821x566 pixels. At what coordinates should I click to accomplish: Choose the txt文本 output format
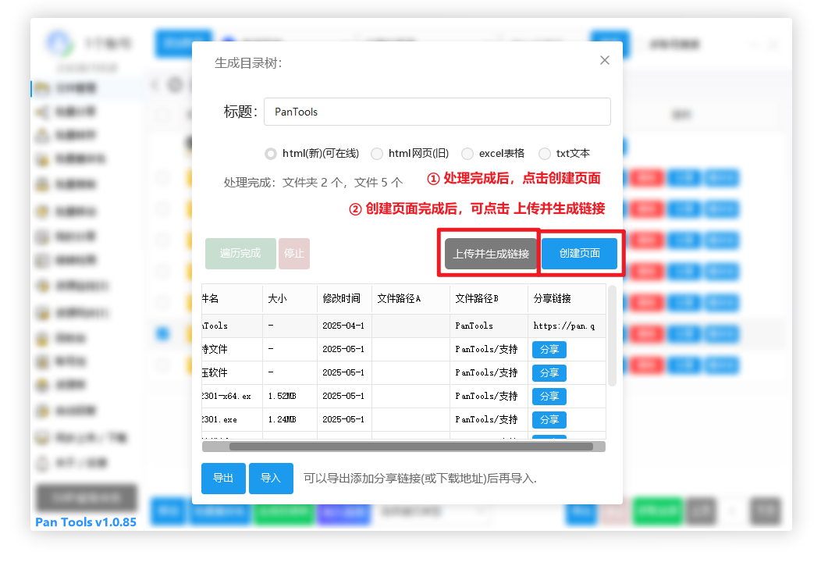(x=545, y=154)
